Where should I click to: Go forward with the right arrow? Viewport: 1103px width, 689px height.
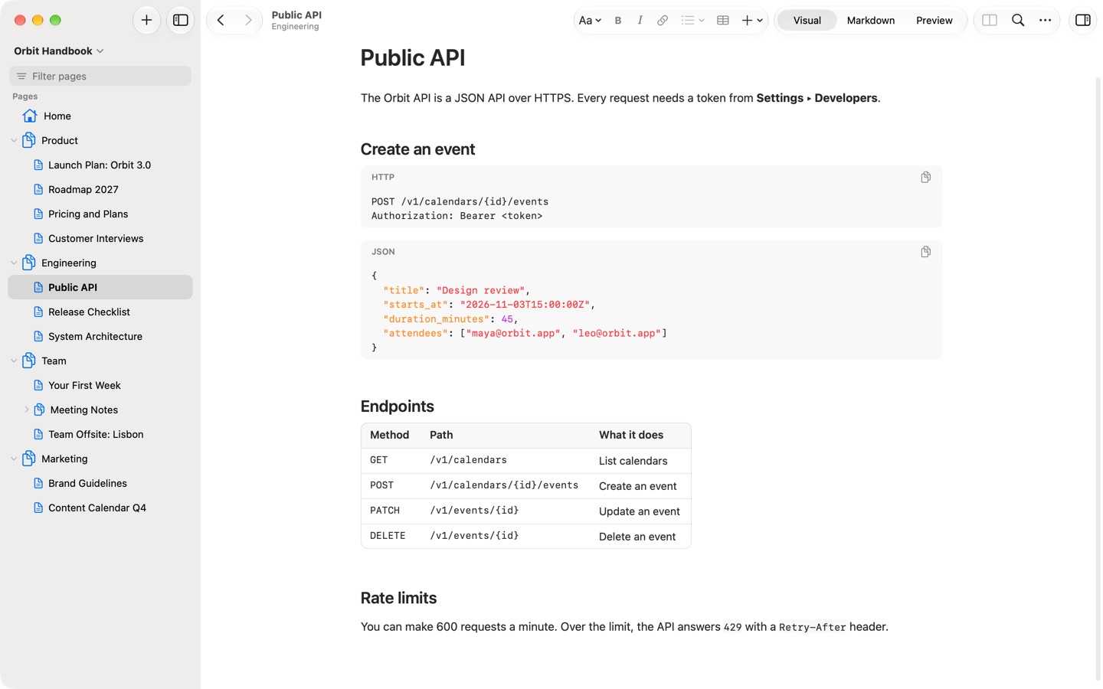point(248,20)
